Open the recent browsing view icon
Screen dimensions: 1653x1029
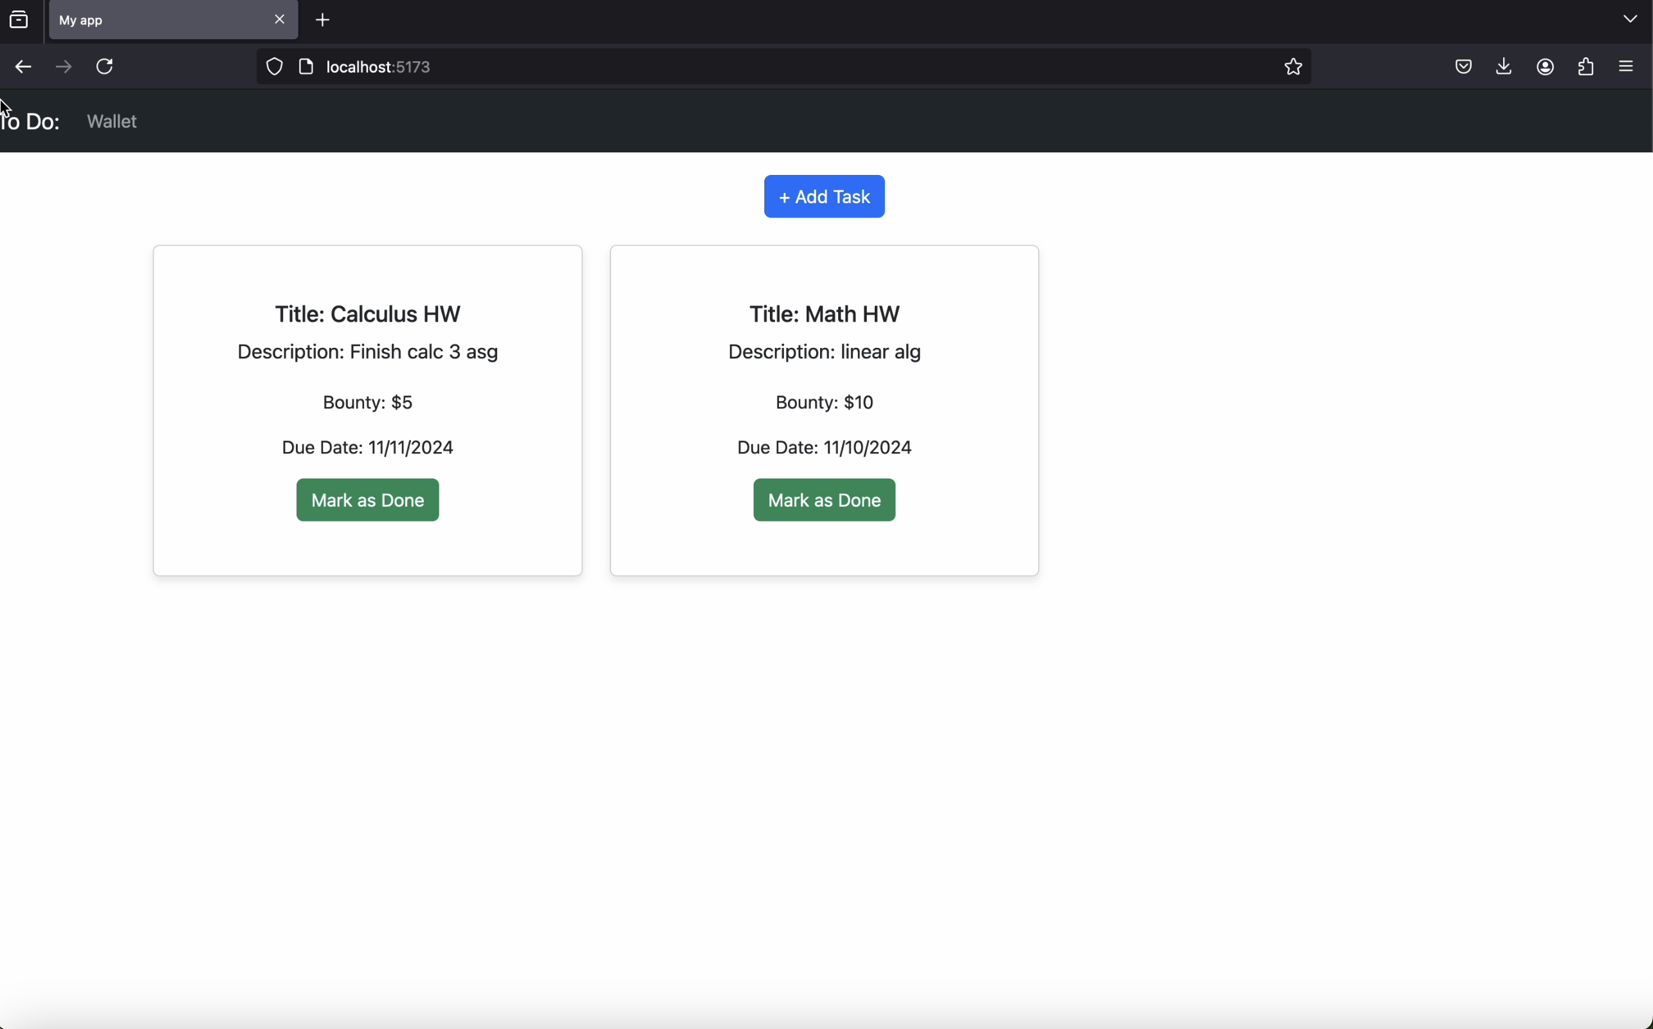point(19,20)
